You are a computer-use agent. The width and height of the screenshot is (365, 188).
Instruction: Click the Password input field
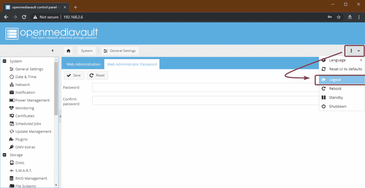[x=206, y=87]
